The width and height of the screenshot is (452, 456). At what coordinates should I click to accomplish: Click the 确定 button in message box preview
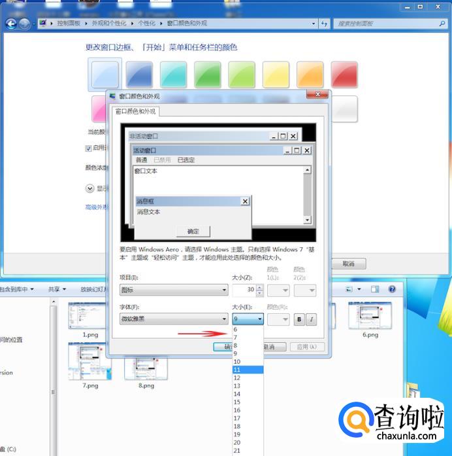pyautogui.click(x=193, y=232)
